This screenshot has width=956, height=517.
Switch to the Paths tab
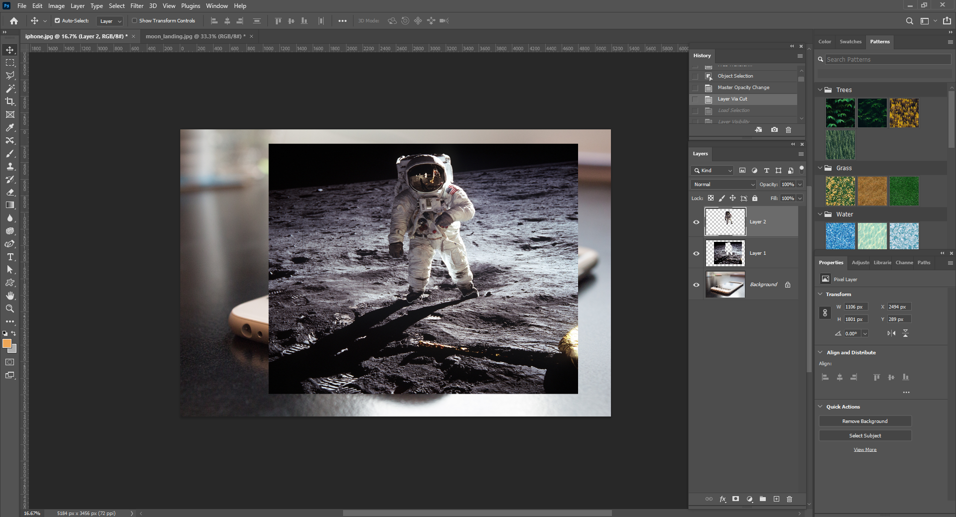tap(924, 263)
